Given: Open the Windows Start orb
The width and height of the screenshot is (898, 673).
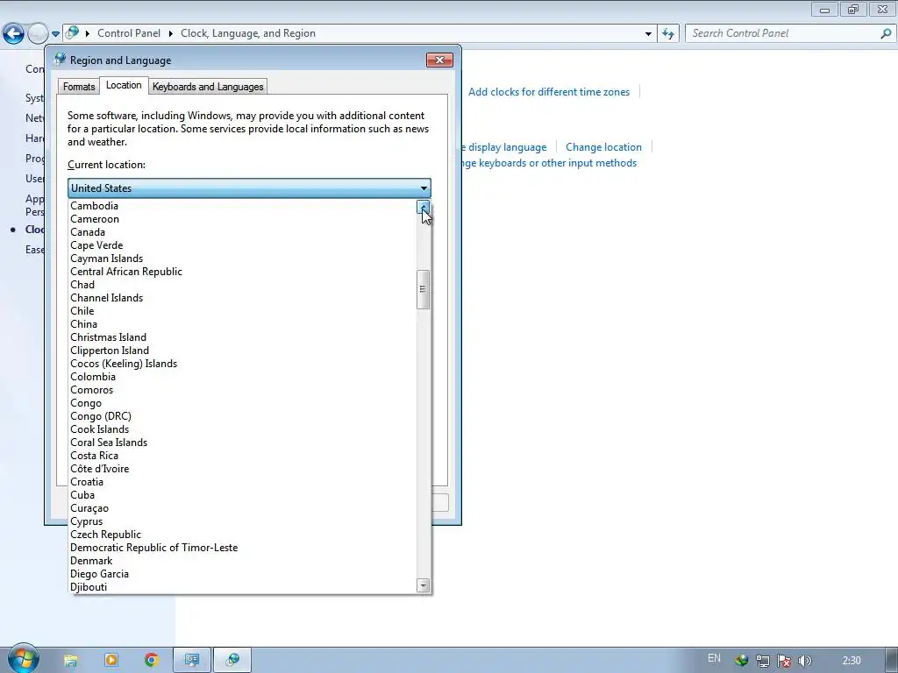Looking at the screenshot, I should click(x=22, y=658).
